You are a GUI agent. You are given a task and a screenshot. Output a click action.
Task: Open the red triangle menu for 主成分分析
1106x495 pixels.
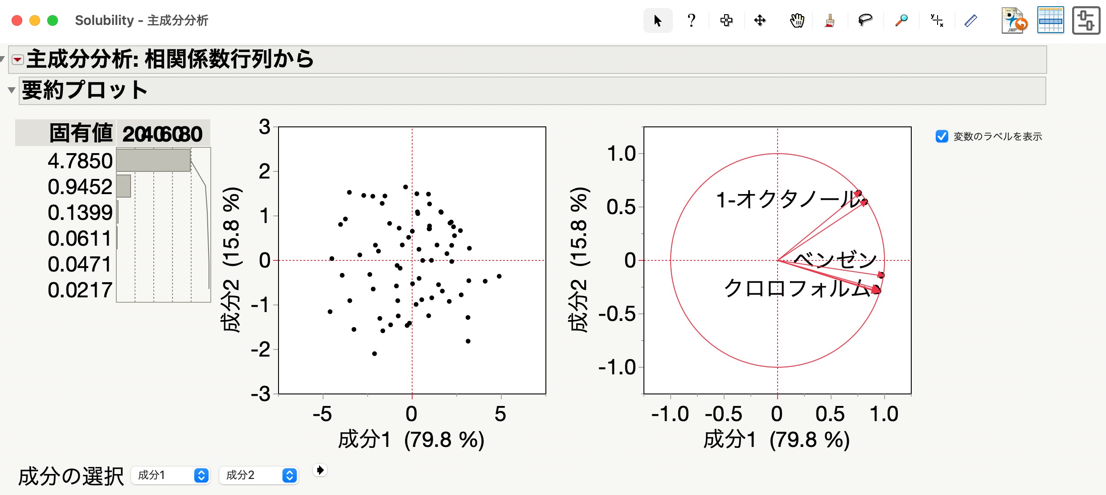pos(17,60)
